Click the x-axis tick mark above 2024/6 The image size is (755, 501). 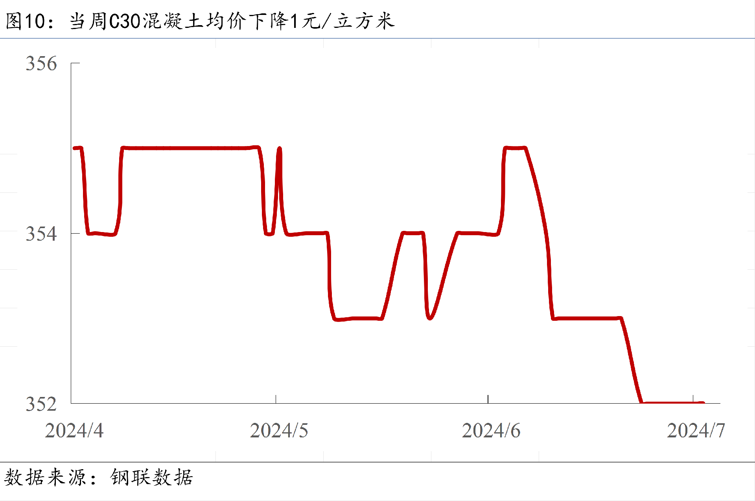[x=488, y=399]
